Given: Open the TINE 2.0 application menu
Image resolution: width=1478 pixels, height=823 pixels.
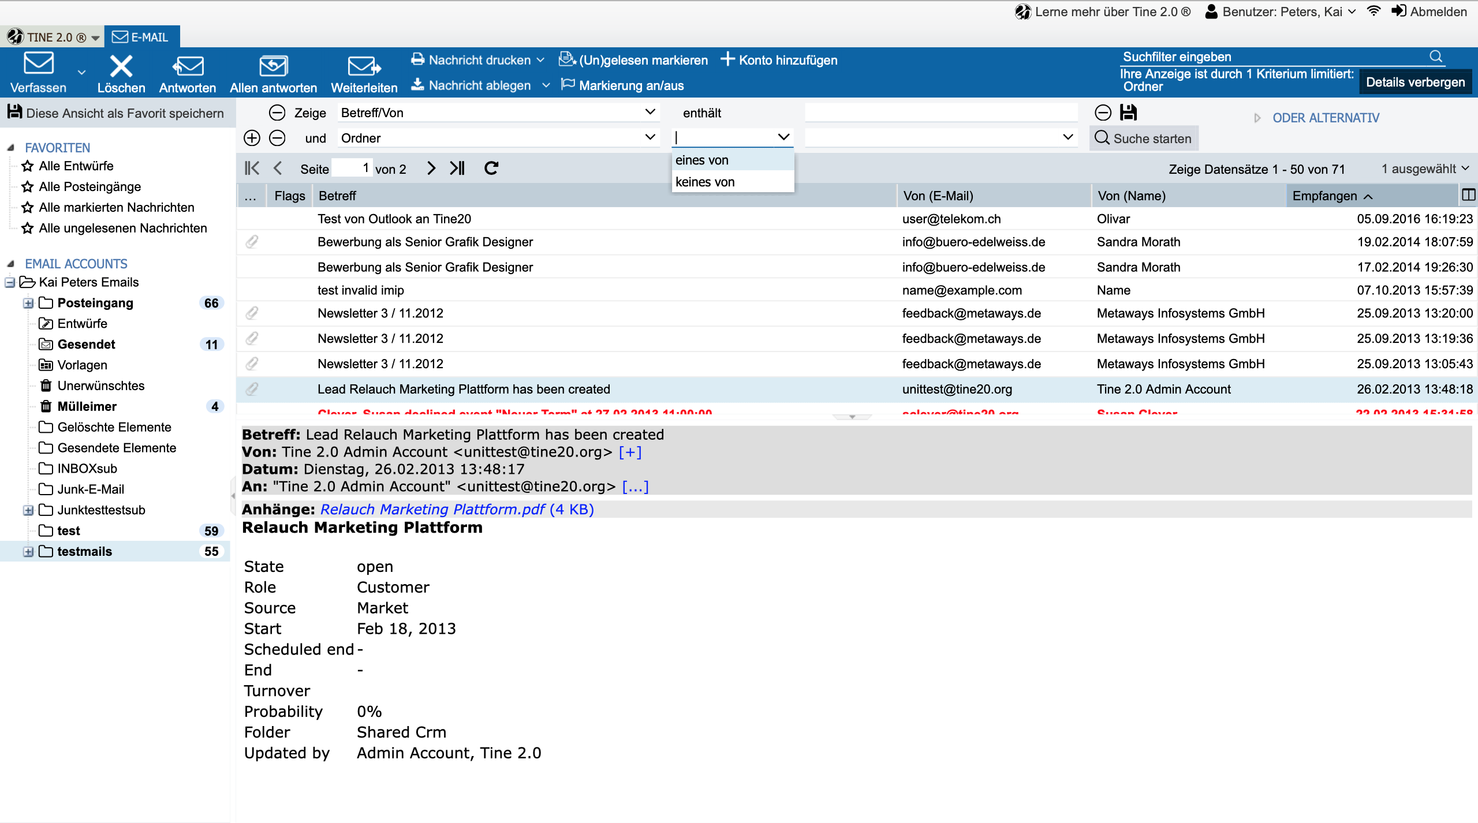Looking at the screenshot, I should (x=53, y=38).
